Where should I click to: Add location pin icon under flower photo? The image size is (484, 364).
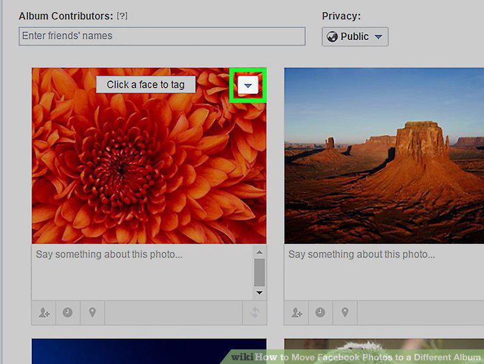pos(92,313)
